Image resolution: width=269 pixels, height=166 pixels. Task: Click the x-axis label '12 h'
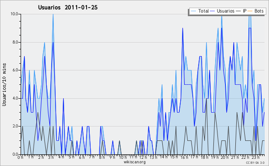[x=143, y=157]
